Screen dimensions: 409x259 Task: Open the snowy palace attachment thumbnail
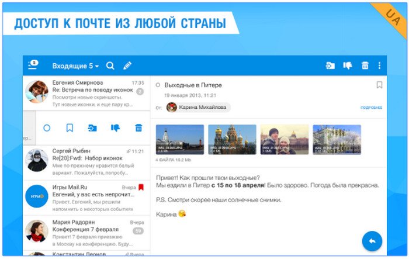tap(337, 139)
